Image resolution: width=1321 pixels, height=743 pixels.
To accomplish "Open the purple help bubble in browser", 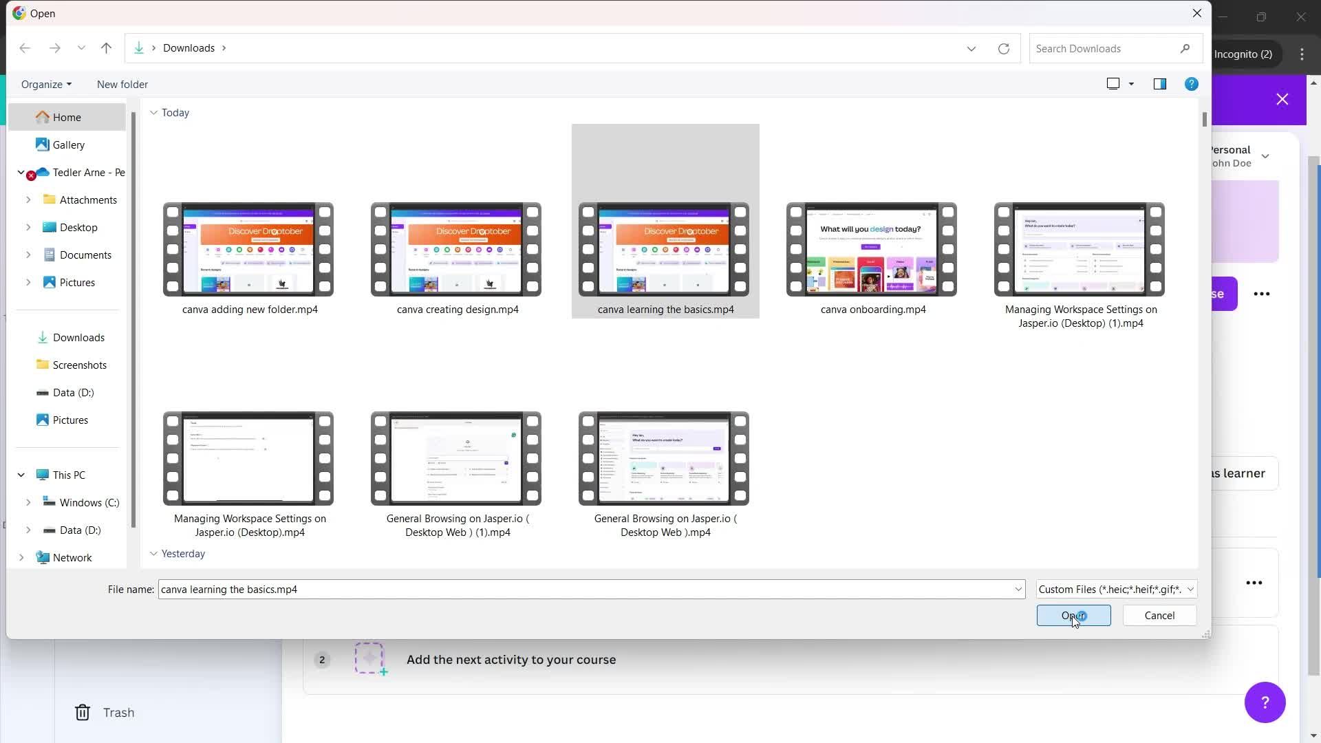I will coord(1265,702).
